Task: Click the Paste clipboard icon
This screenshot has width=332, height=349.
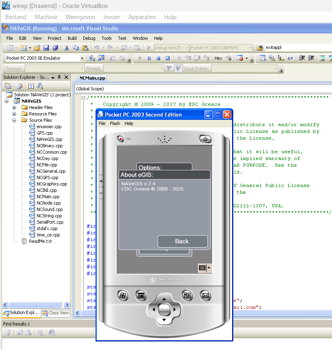Action: coord(85,48)
